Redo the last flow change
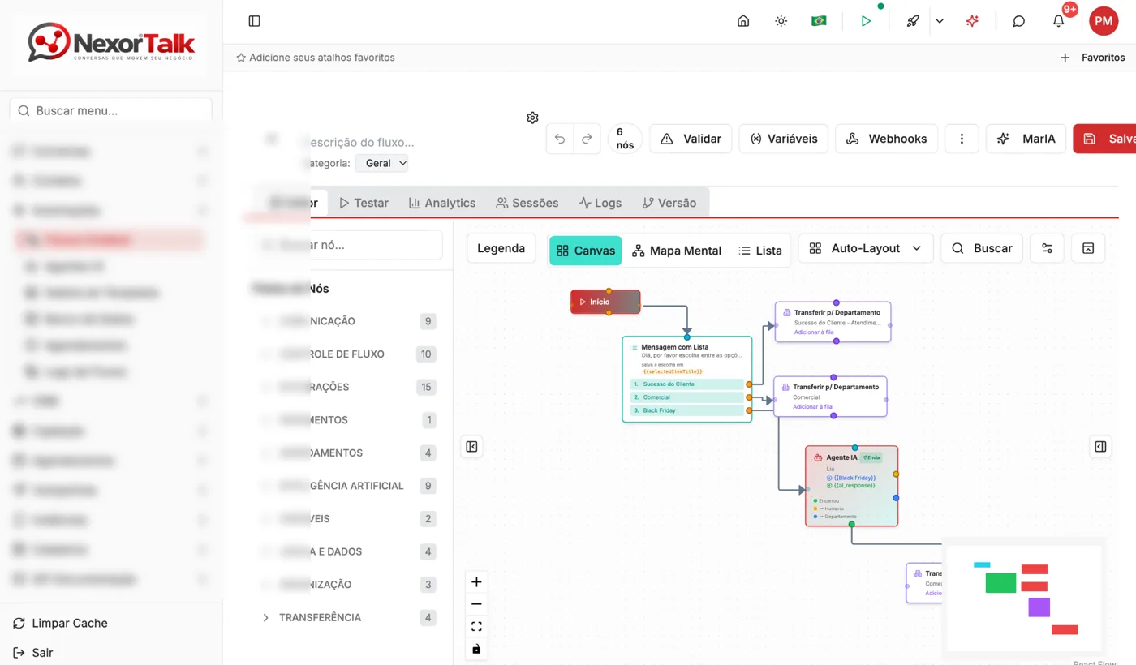This screenshot has height=665, width=1136. click(587, 139)
